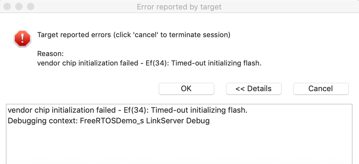Collapse the << Details section

tap(253, 88)
